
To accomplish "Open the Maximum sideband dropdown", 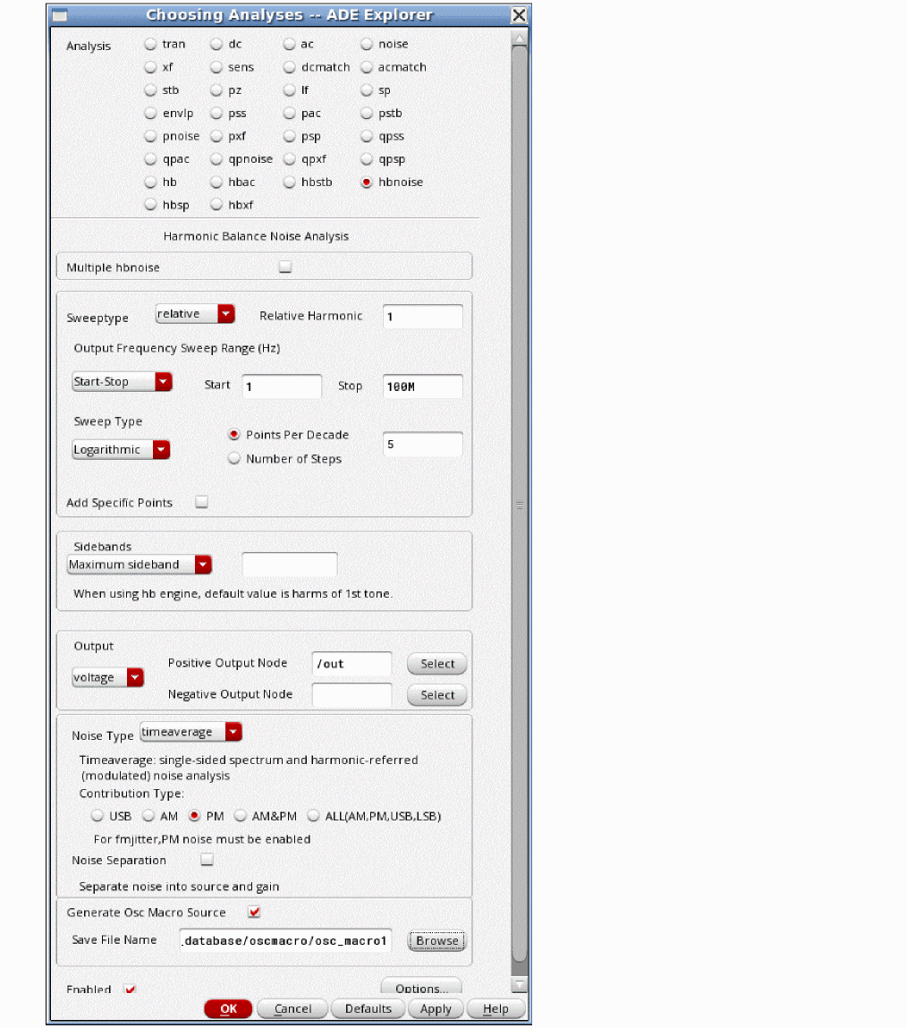I will (140, 565).
